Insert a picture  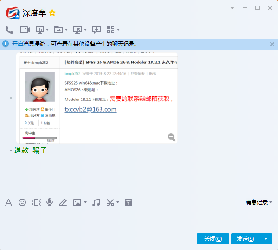[x=77, y=202]
